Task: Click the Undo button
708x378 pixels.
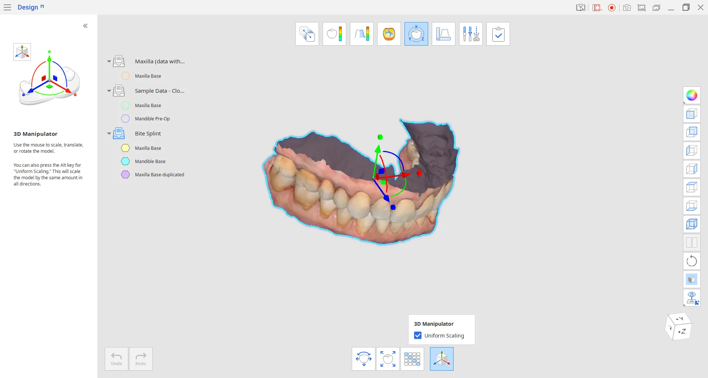Action: point(117,359)
